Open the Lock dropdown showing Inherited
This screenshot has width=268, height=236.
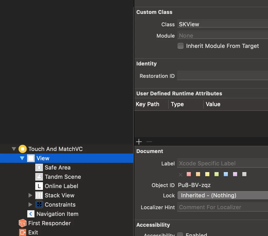(x=222, y=195)
